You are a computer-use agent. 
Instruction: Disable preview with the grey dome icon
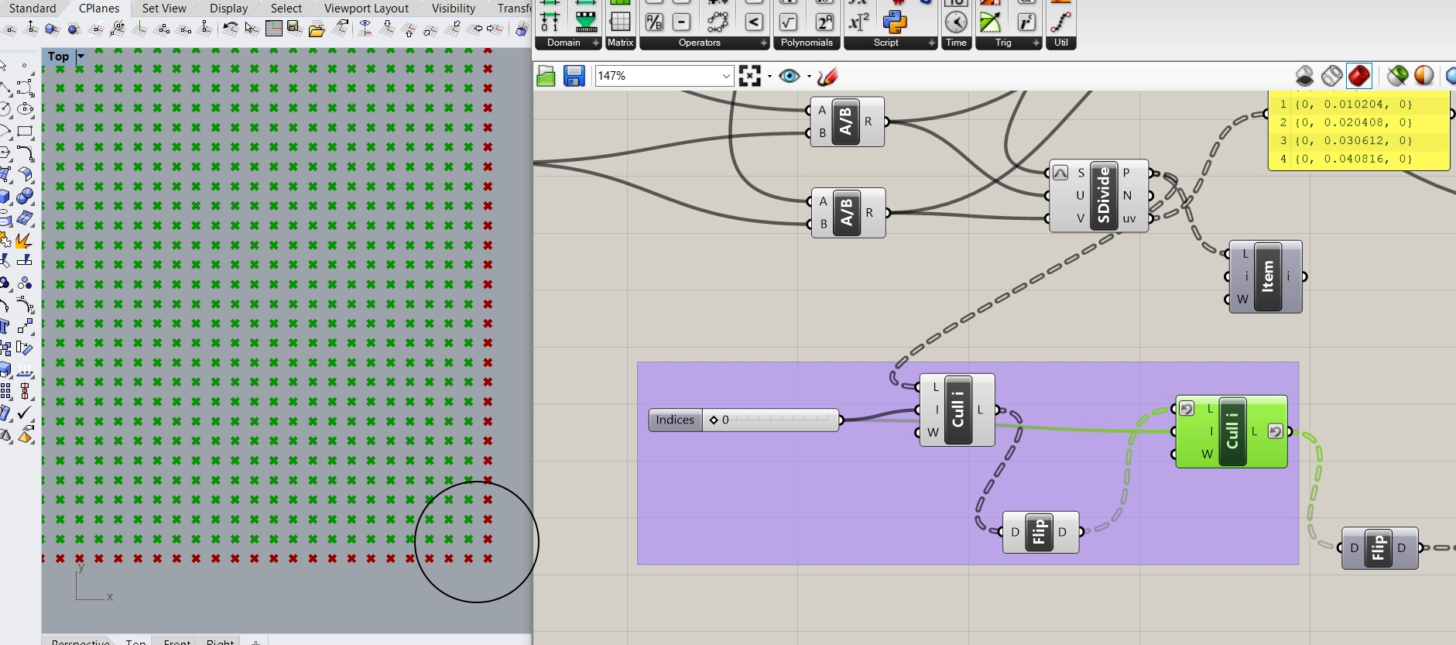click(1304, 76)
